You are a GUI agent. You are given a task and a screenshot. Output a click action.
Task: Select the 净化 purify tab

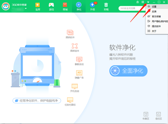79,7
